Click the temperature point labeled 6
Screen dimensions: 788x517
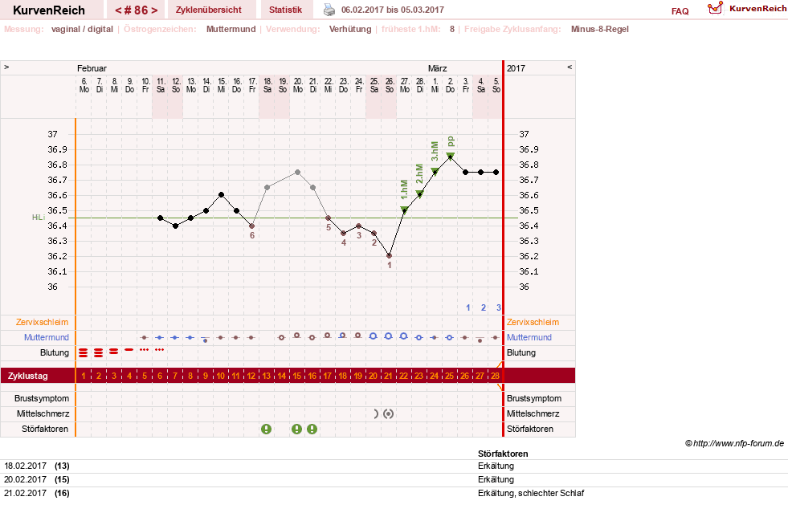251,226
